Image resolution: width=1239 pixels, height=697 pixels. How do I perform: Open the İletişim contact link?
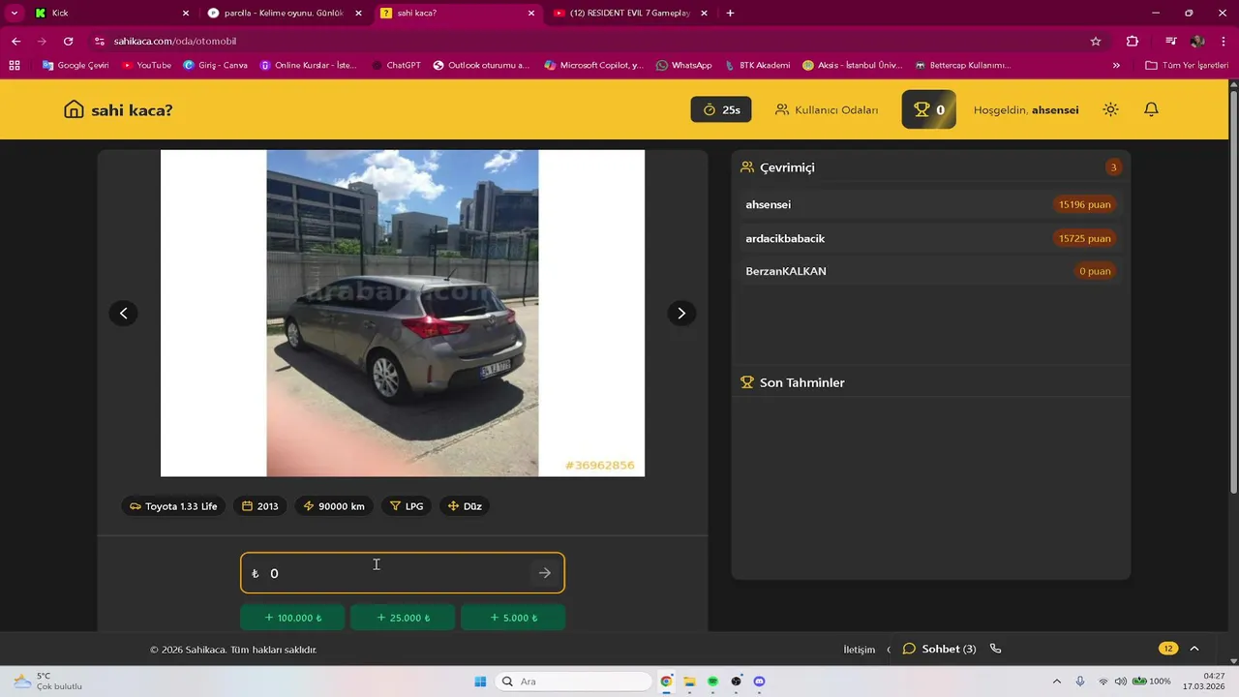[x=859, y=650]
